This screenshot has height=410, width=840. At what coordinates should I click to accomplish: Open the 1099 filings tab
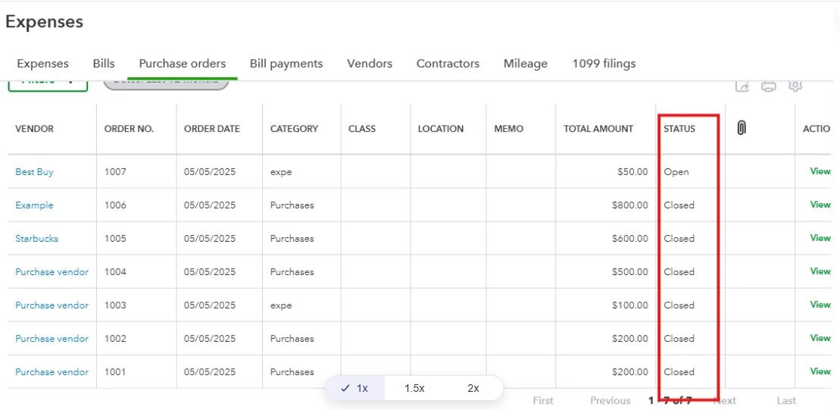[604, 64]
